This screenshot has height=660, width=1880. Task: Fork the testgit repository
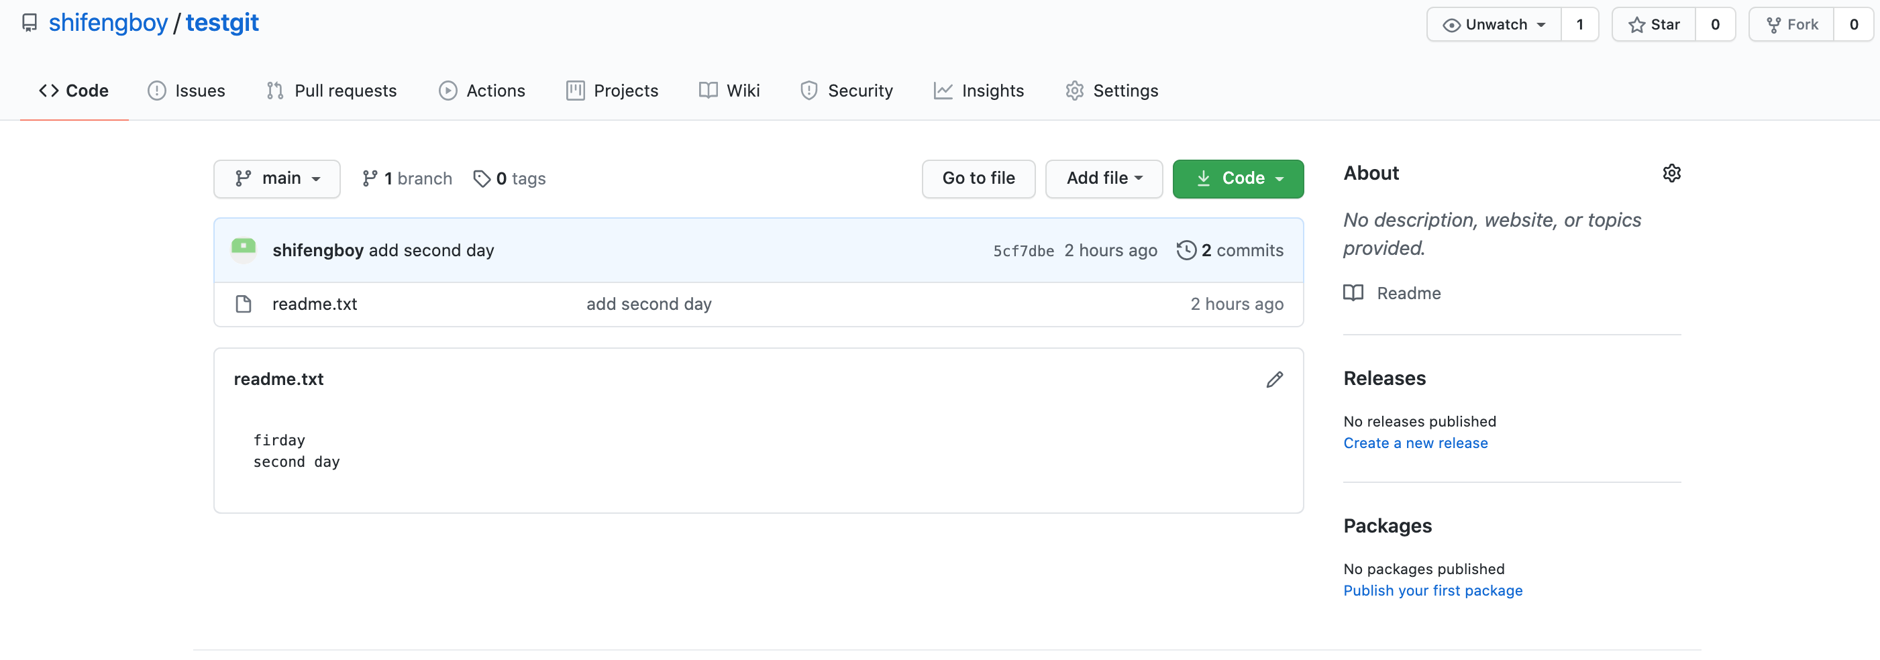click(x=1791, y=25)
